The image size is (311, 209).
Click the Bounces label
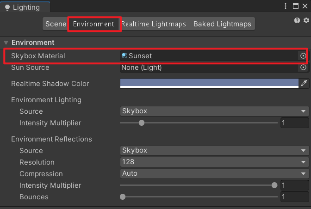click(x=34, y=197)
